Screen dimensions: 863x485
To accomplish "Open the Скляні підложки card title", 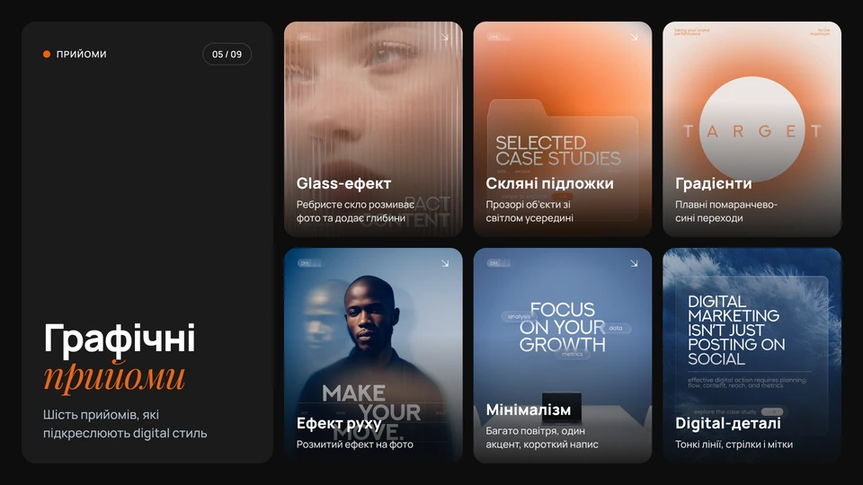I will tap(549, 183).
